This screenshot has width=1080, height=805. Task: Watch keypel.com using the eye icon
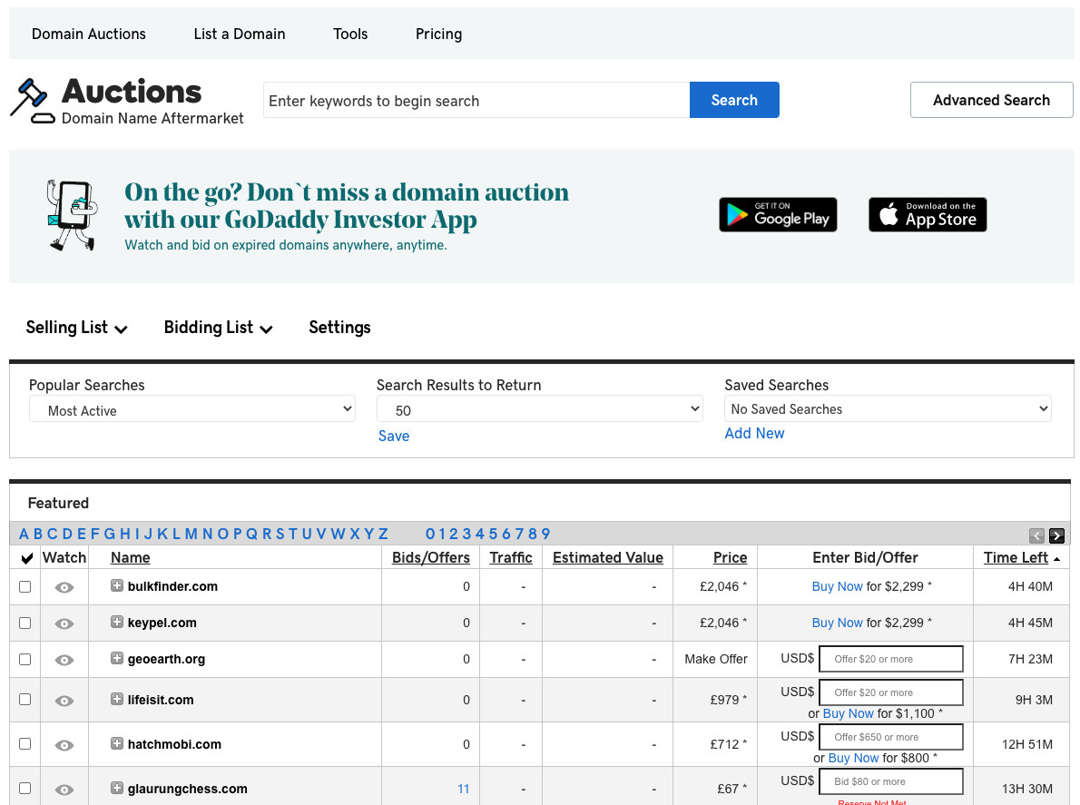click(x=64, y=623)
